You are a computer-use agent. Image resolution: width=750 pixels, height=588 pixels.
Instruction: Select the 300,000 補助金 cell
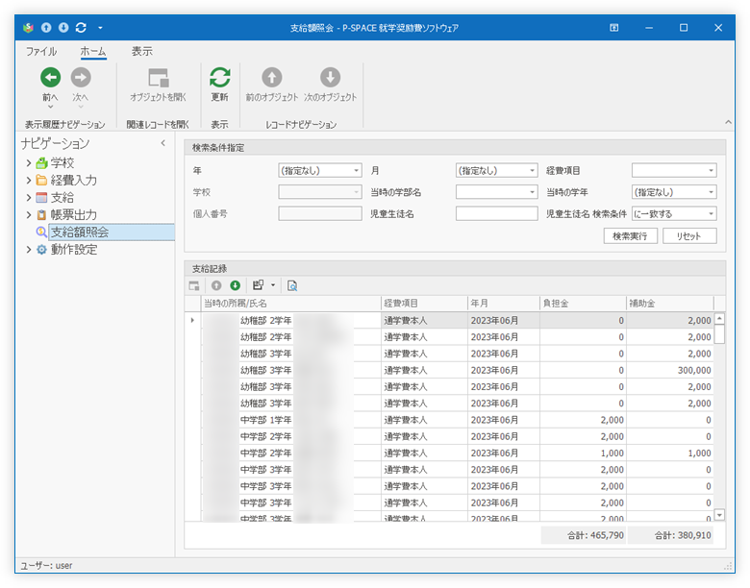point(669,371)
